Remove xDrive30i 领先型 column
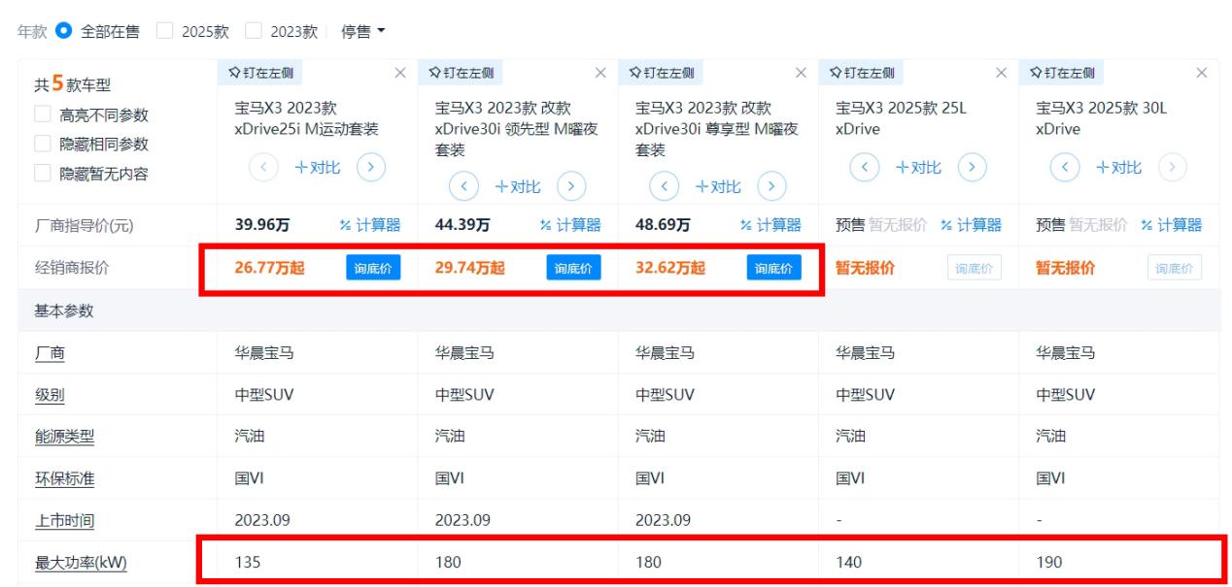 600,73
